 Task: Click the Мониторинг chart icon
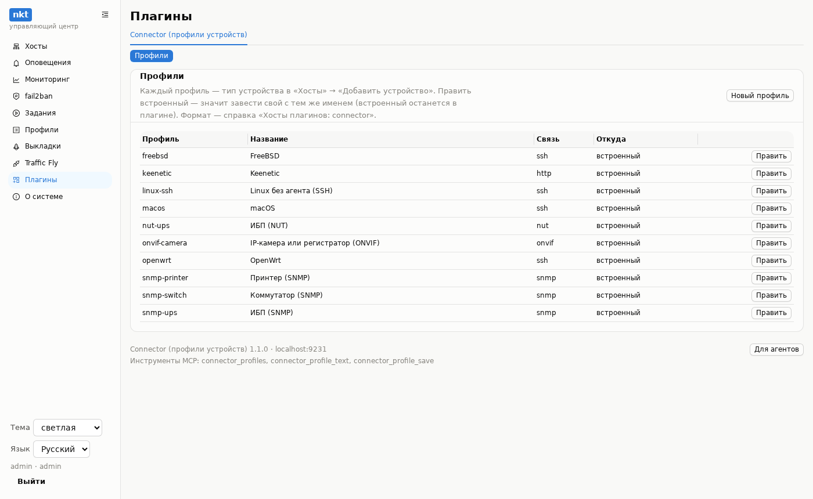click(x=16, y=79)
